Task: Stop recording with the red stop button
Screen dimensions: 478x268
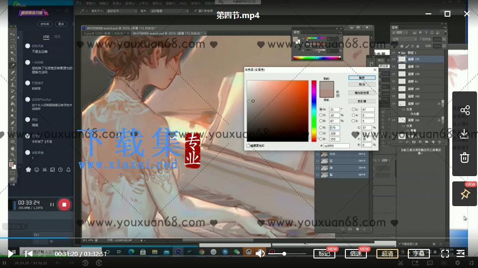Action: pyautogui.click(x=64, y=205)
